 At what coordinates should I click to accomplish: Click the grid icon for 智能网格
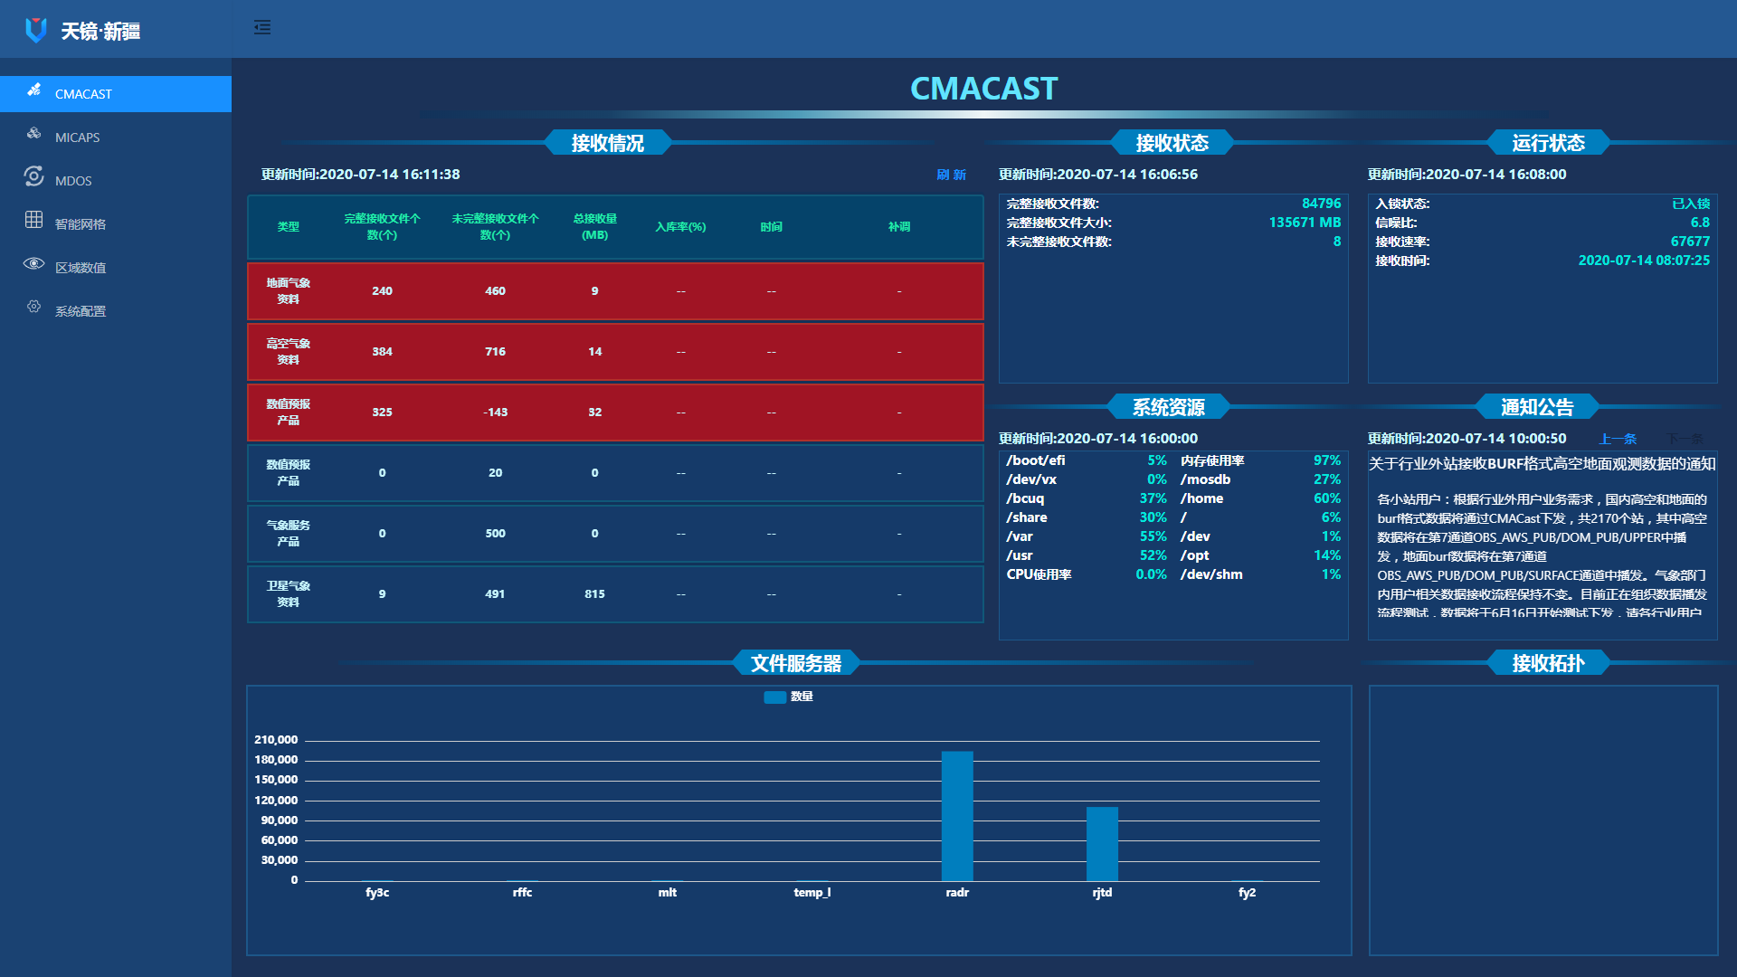pyautogui.click(x=34, y=220)
